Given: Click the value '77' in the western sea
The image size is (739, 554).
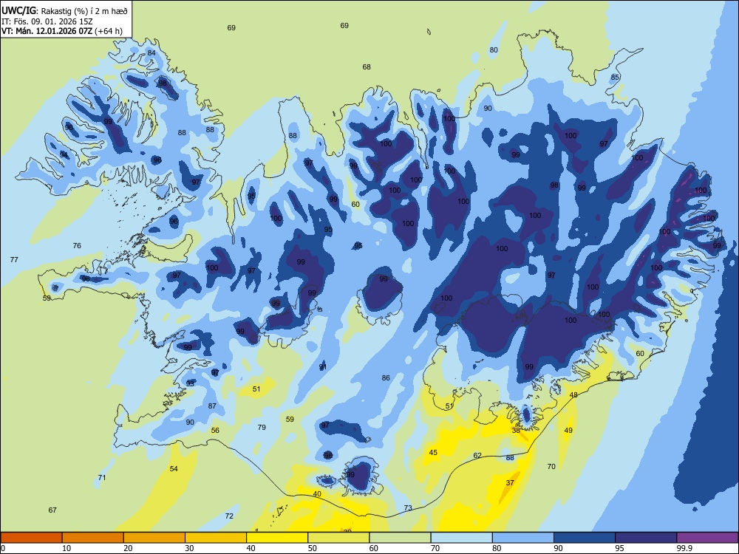Looking at the screenshot, I should (14, 259).
